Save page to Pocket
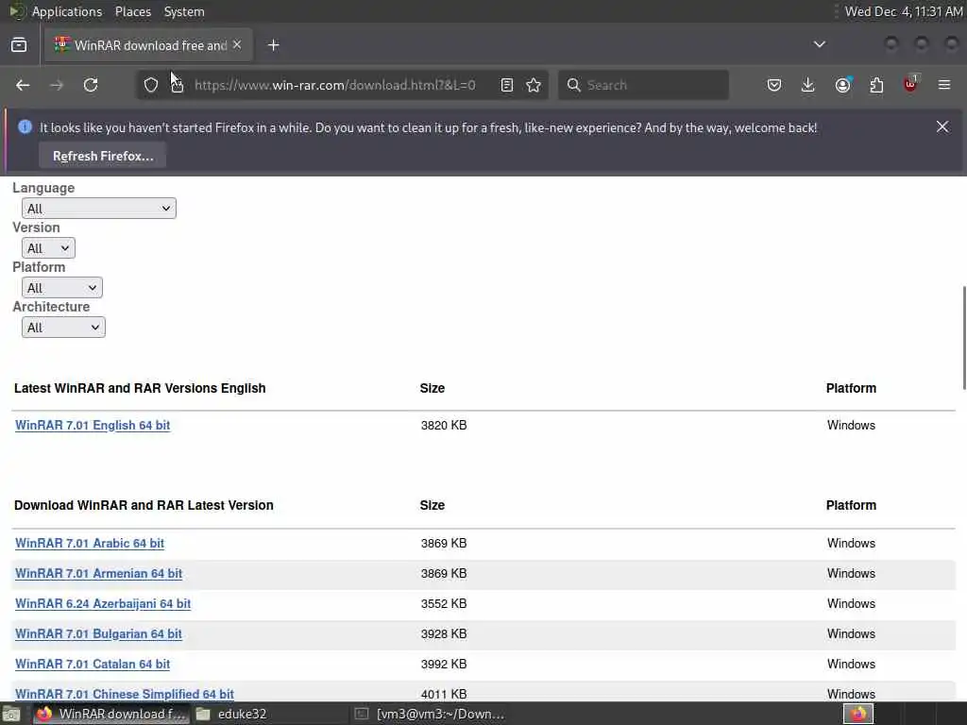Screen dimensions: 967x725 pos(774,85)
